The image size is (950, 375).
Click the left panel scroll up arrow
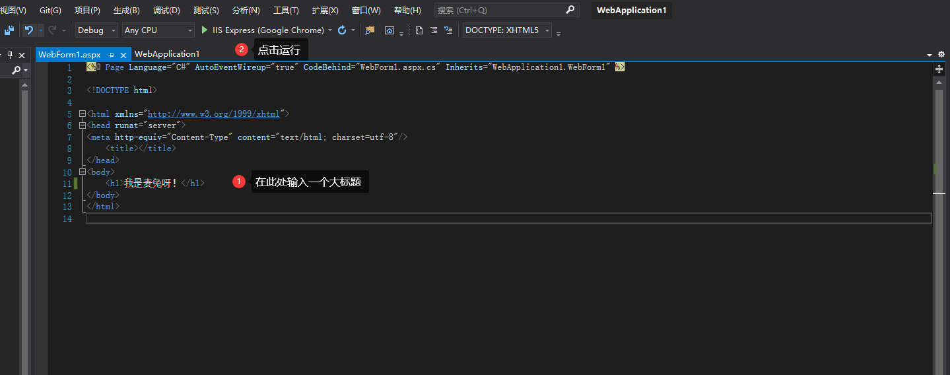click(24, 85)
